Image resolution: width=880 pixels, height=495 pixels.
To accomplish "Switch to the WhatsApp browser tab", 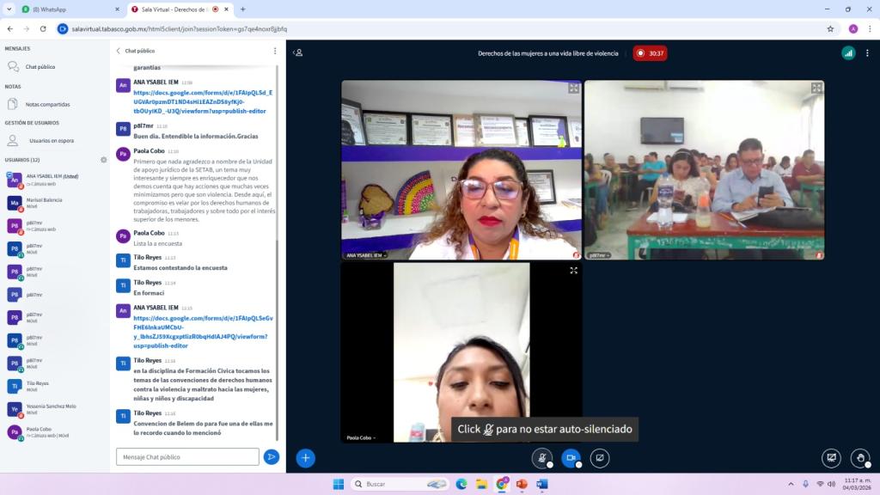I will (x=66, y=9).
